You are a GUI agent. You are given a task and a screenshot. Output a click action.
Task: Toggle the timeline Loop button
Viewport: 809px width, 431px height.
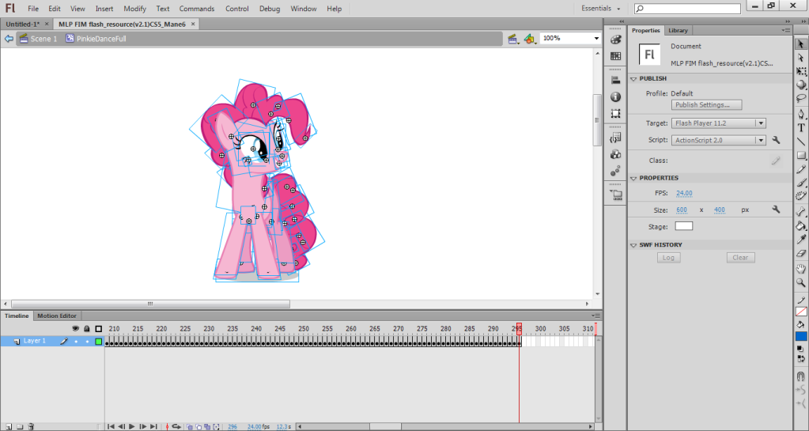[176, 426]
